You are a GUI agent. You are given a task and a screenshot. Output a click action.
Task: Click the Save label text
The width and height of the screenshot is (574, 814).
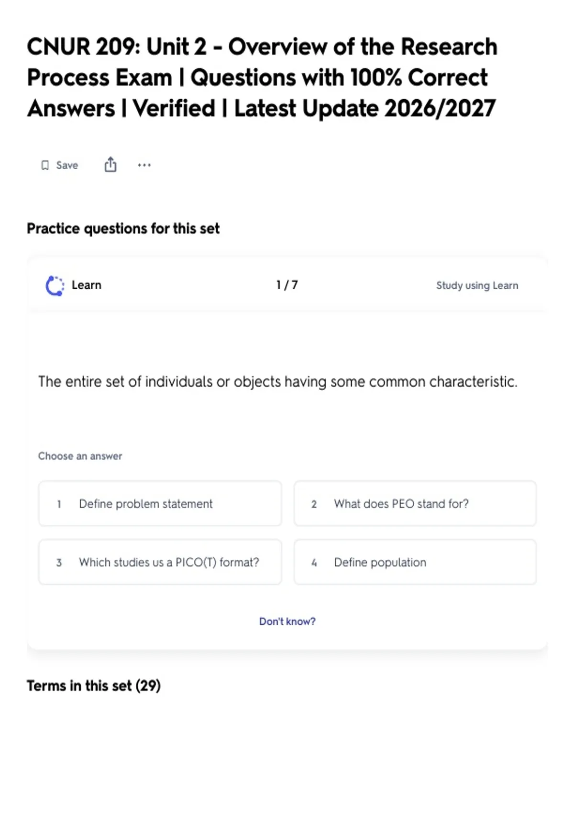[x=67, y=165]
